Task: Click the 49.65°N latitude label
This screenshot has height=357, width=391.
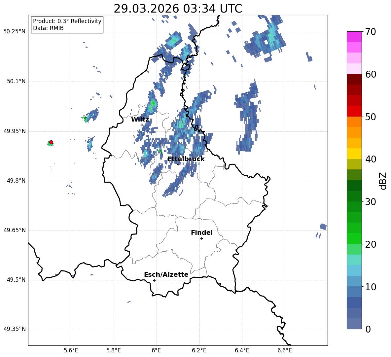Action: (15, 230)
